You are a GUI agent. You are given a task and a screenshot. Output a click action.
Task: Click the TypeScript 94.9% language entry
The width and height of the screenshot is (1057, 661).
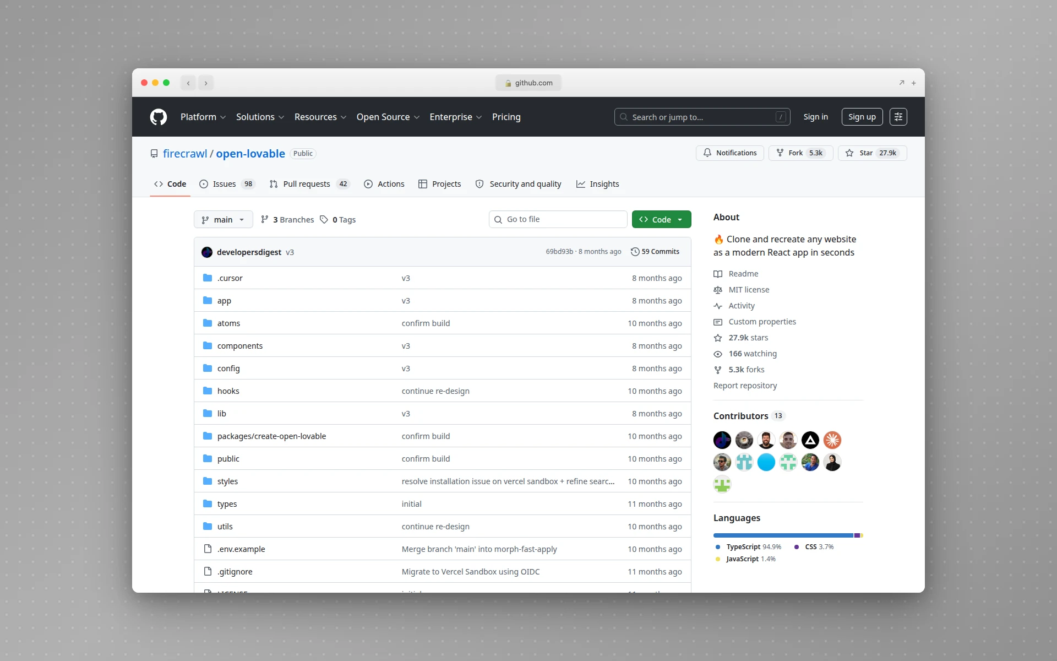pyautogui.click(x=748, y=547)
